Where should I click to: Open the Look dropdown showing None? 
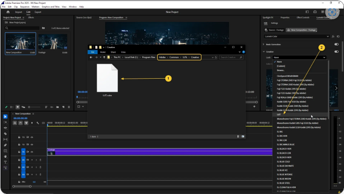[299, 57]
